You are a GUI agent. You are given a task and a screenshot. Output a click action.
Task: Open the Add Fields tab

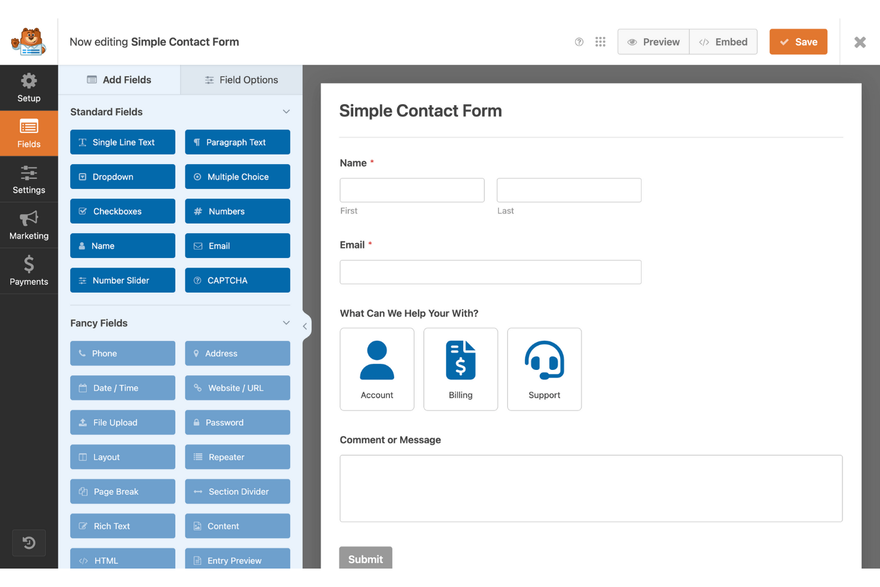click(x=119, y=79)
